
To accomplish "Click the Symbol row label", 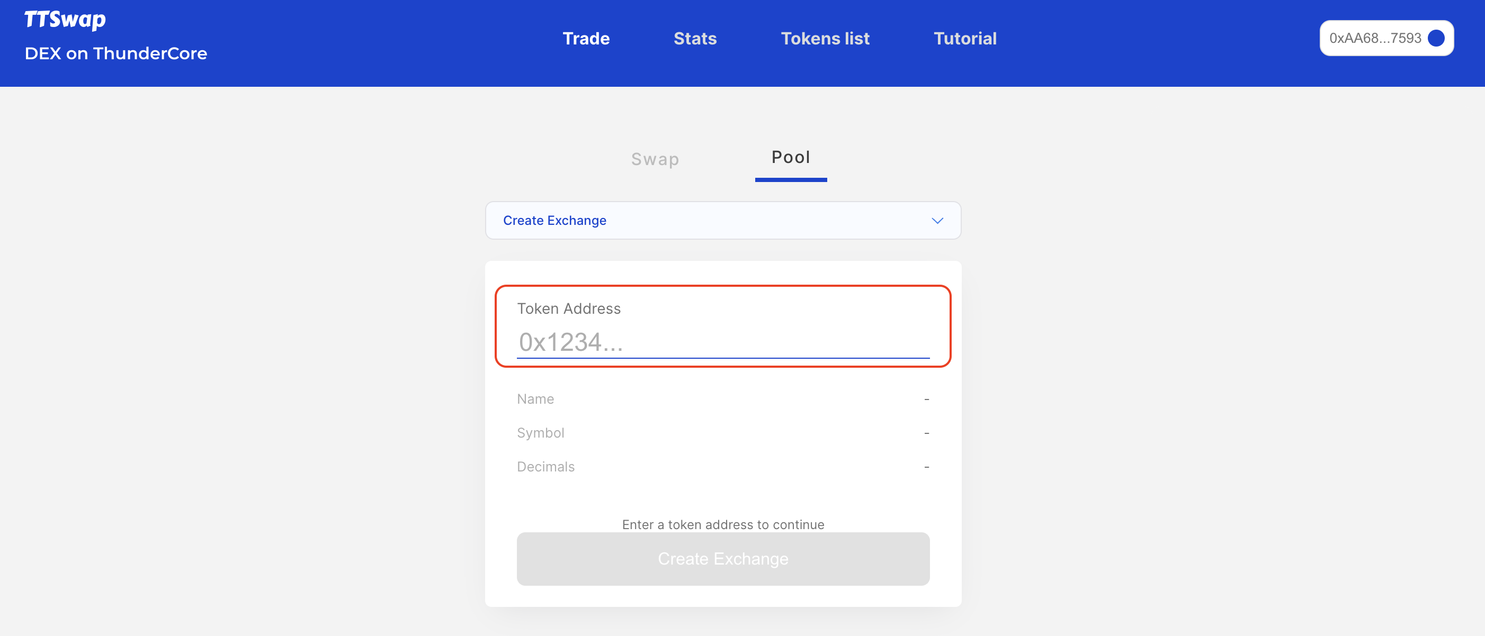I will coord(540,433).
